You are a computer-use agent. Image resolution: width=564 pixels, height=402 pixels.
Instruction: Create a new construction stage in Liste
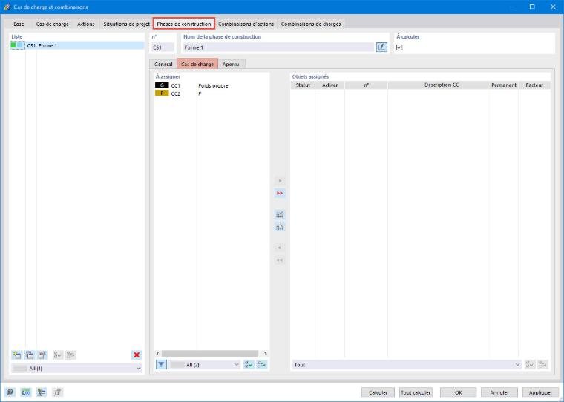click(16, 355)
